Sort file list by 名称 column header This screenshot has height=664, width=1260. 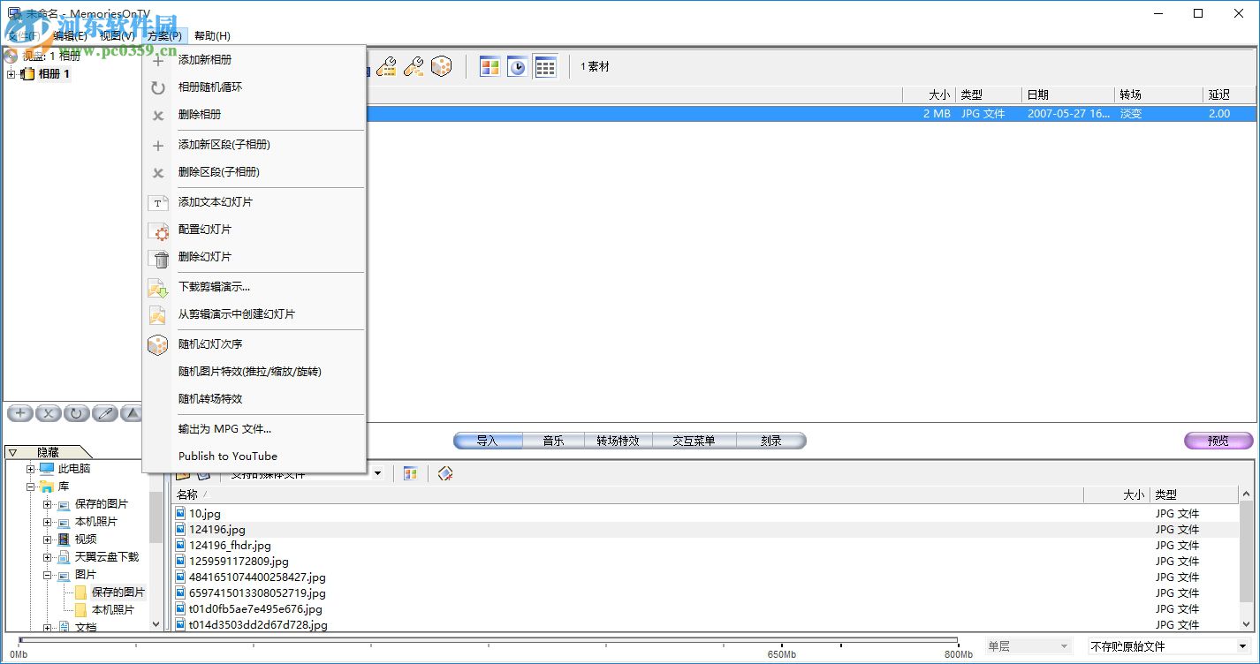click(x=628, y=494)
